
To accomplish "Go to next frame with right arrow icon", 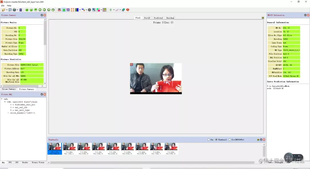I will coord(40,10).
